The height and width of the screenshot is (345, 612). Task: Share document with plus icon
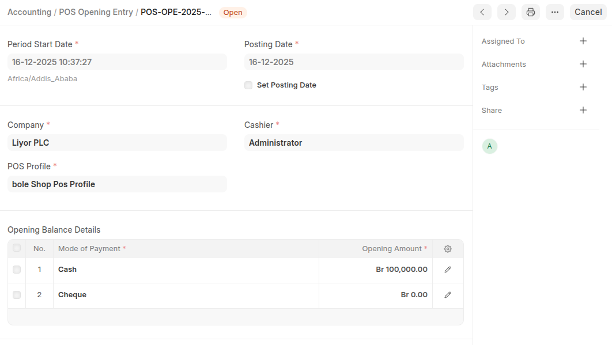[583, 111]
